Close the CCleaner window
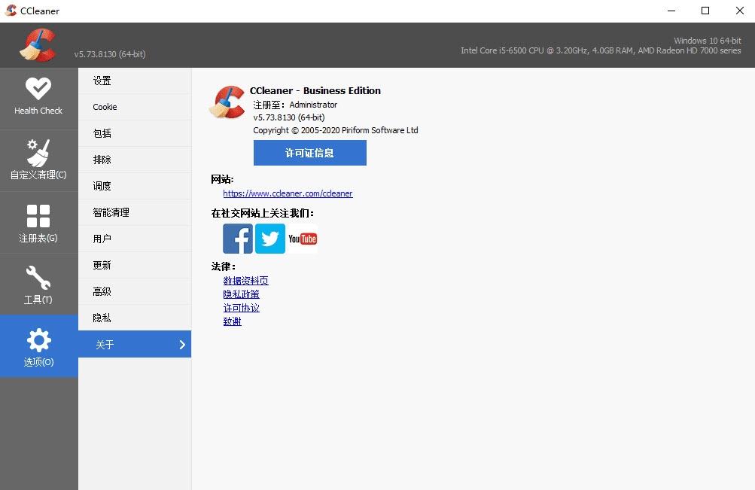 [740, 11]
